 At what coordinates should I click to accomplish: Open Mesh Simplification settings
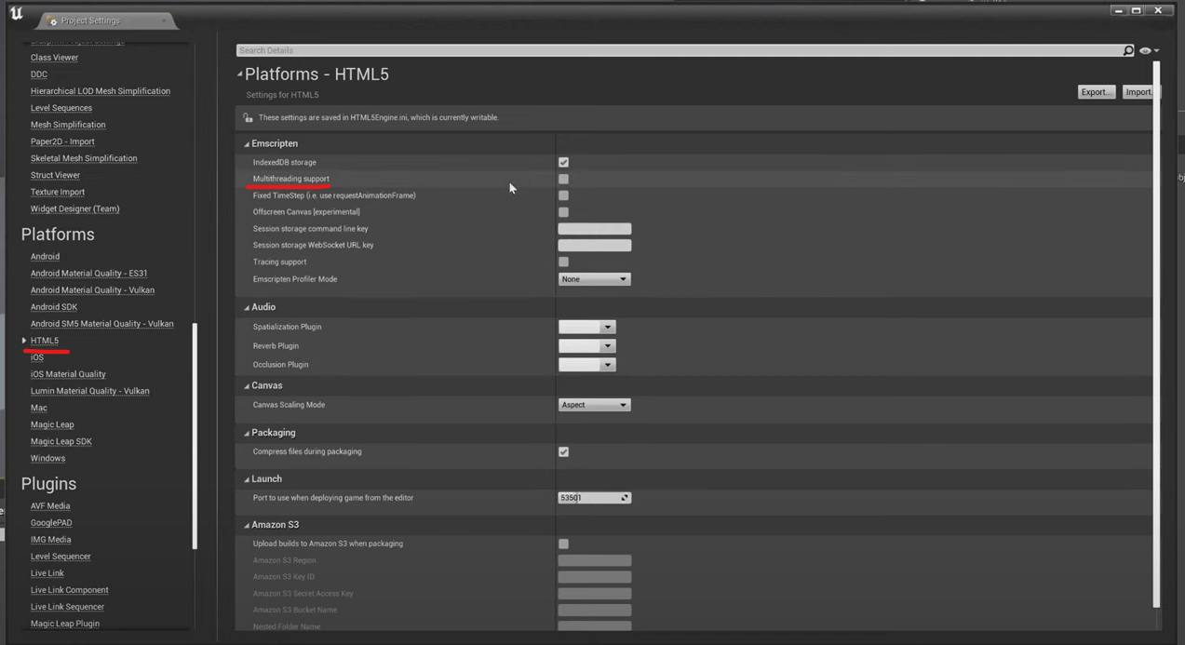[68, 125]
